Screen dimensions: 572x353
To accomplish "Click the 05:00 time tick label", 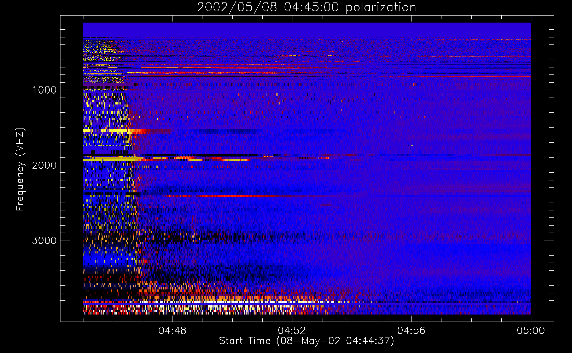I will [531, 331].
